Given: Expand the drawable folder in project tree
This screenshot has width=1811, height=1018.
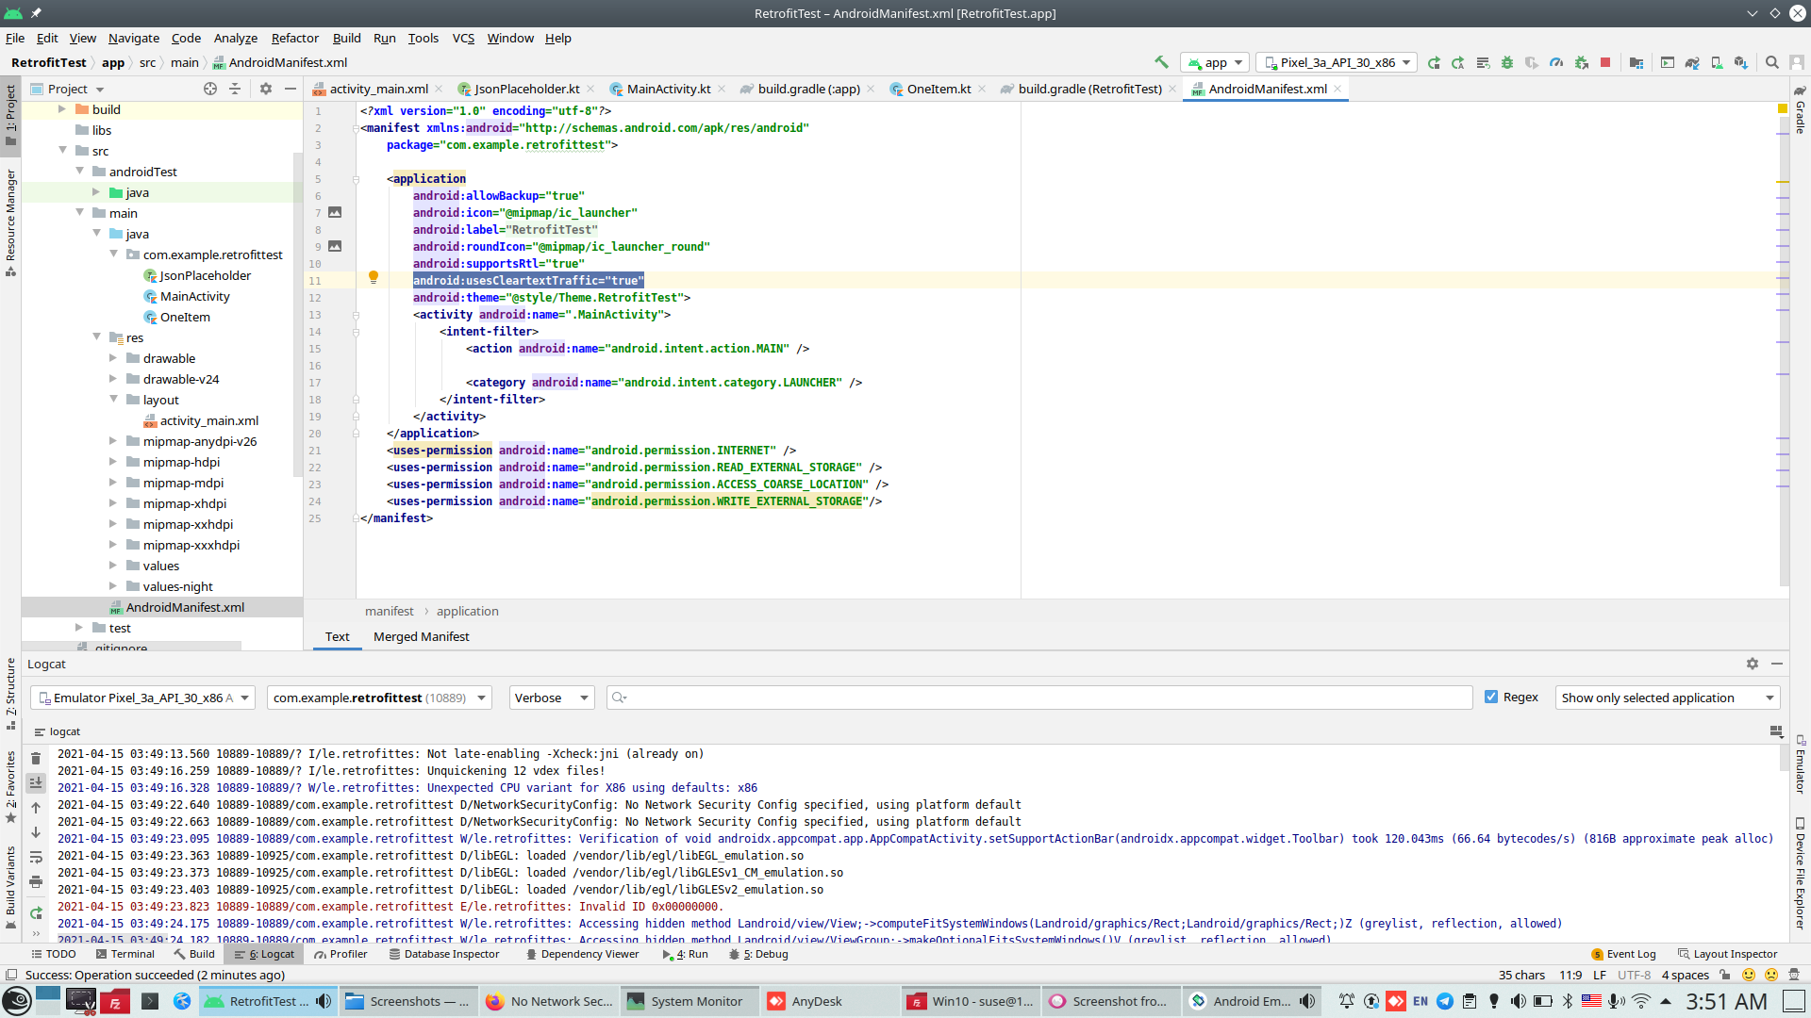Looking at the screenshot, I should [x=113, y=358].
